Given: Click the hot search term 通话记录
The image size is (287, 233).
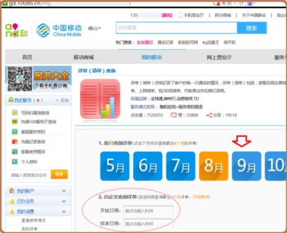Looking at the screenshot, I should (x=165, y=43).
